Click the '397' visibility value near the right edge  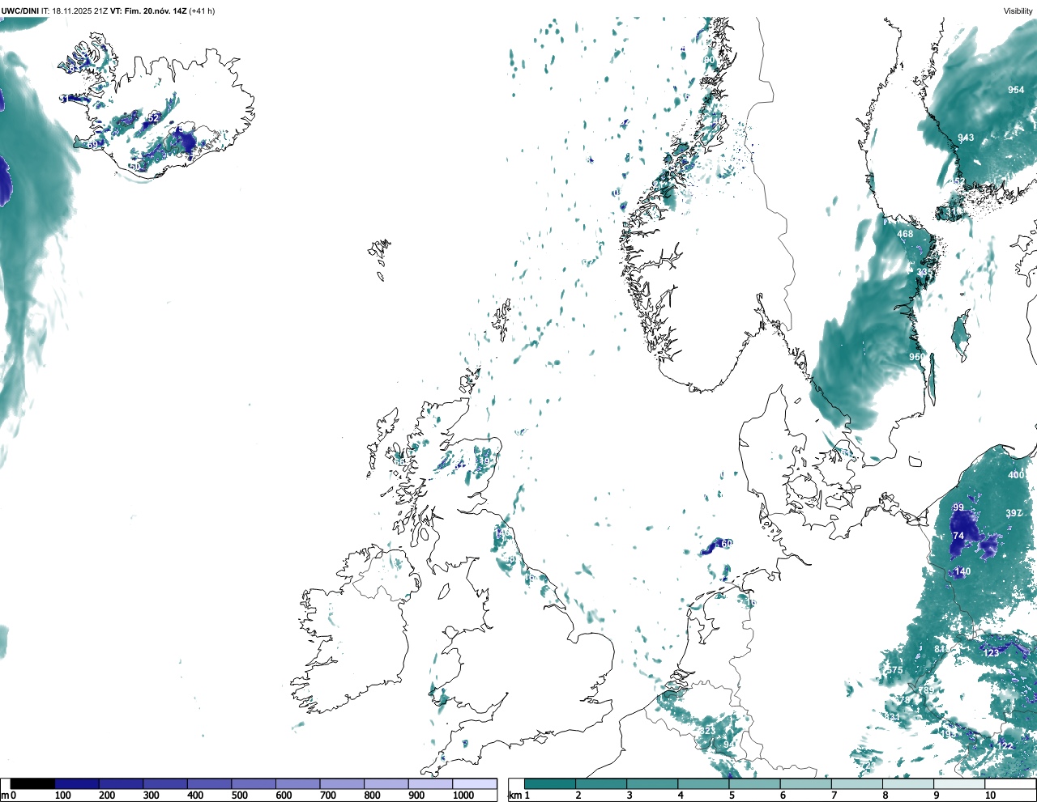pos(1014,513)
